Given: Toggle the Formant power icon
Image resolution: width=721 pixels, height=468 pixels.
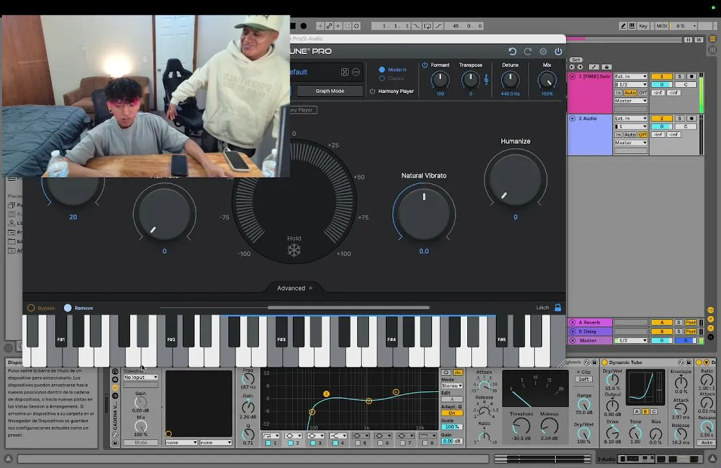Looking at the screenshot, I should 425,65.
